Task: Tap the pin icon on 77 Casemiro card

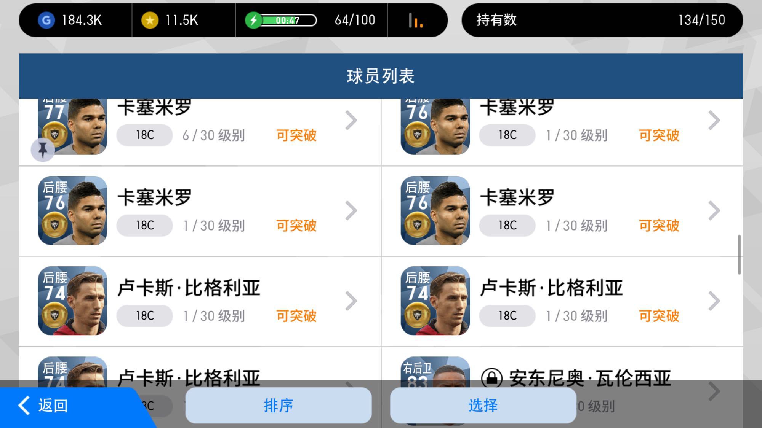Action: [43, 150]
